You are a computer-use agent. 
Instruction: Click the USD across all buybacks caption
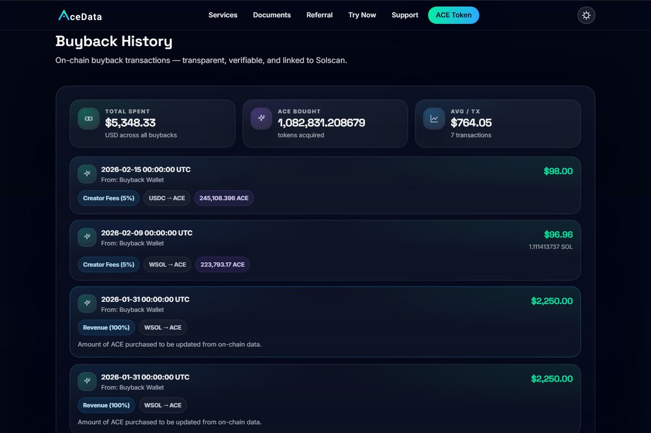tap(141, 135)
